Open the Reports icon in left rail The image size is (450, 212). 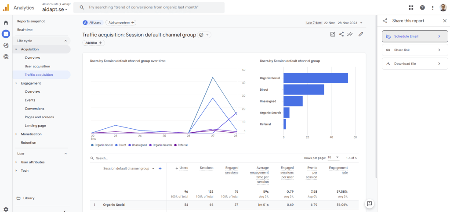pos(6,34)
